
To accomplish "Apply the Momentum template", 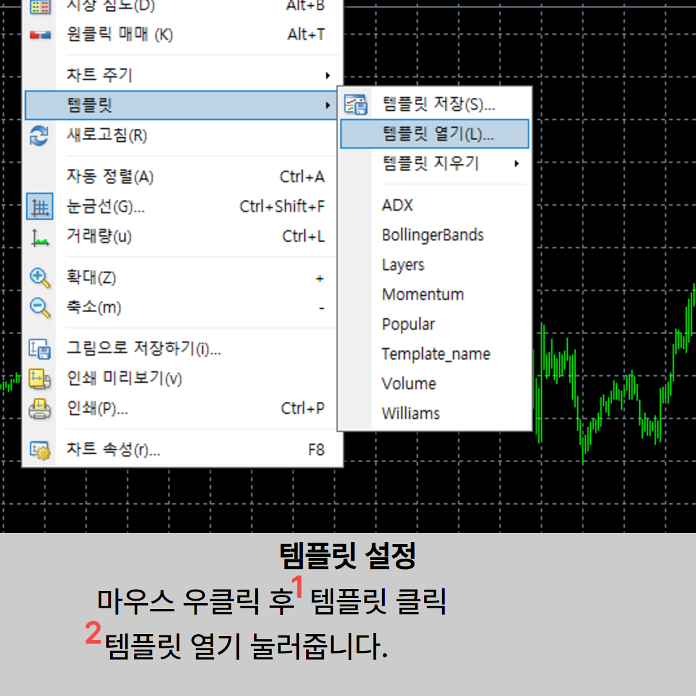I will click(x=423, y=295).
